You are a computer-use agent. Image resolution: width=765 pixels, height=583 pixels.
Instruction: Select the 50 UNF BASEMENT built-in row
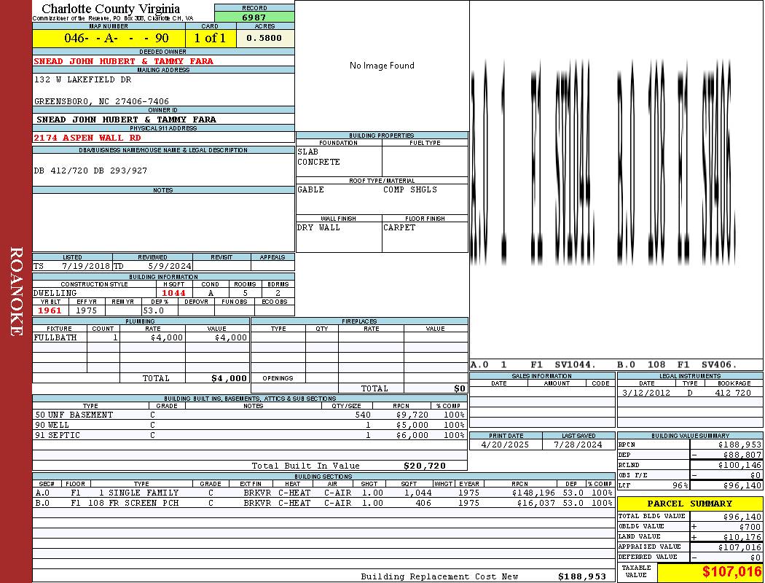pyautogui.click(x=250, y=415)
